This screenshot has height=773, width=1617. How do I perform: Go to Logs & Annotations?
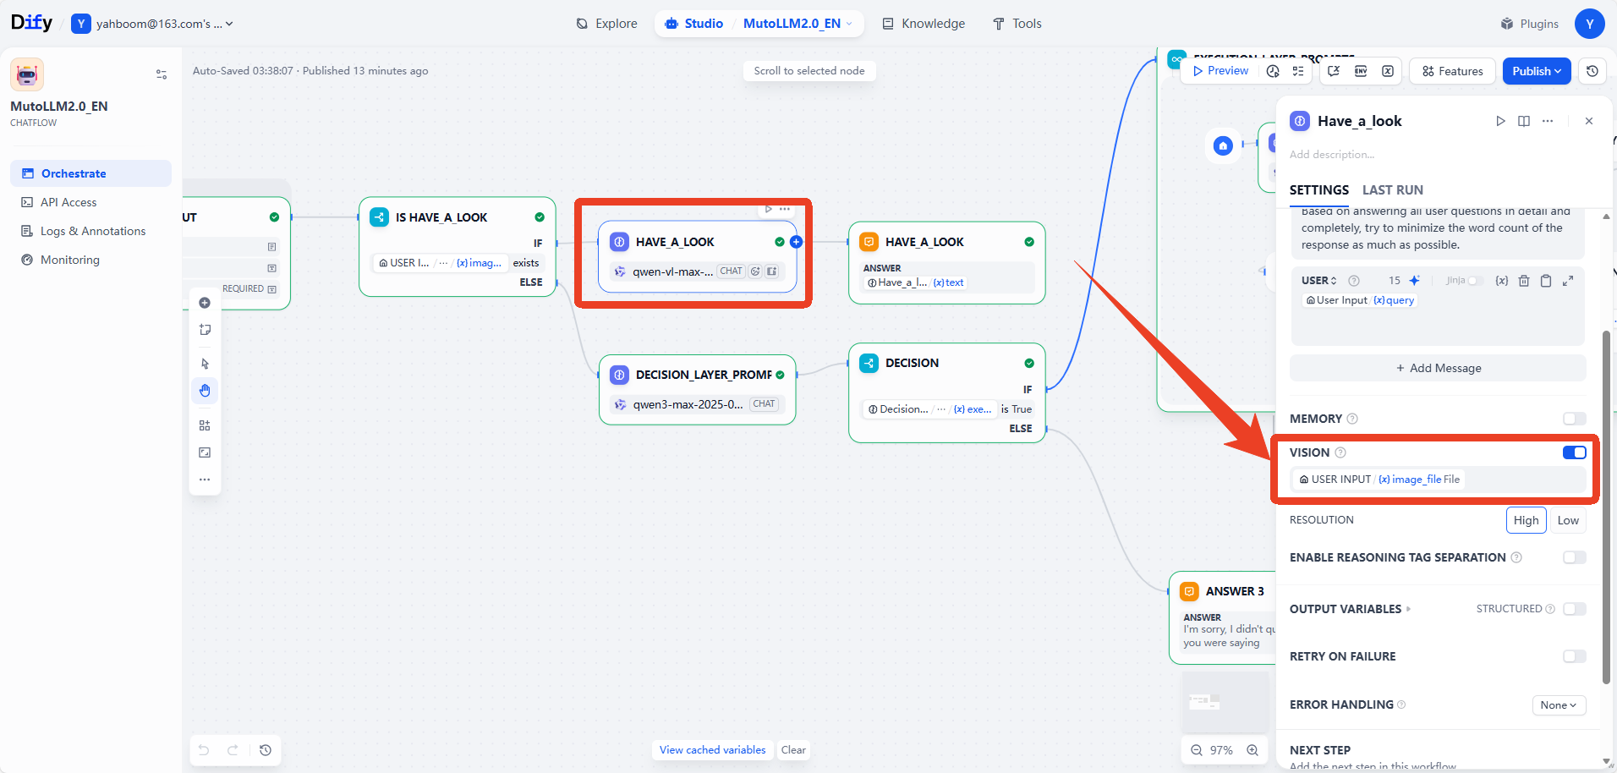pyautogui.click(x=91, y=231)
